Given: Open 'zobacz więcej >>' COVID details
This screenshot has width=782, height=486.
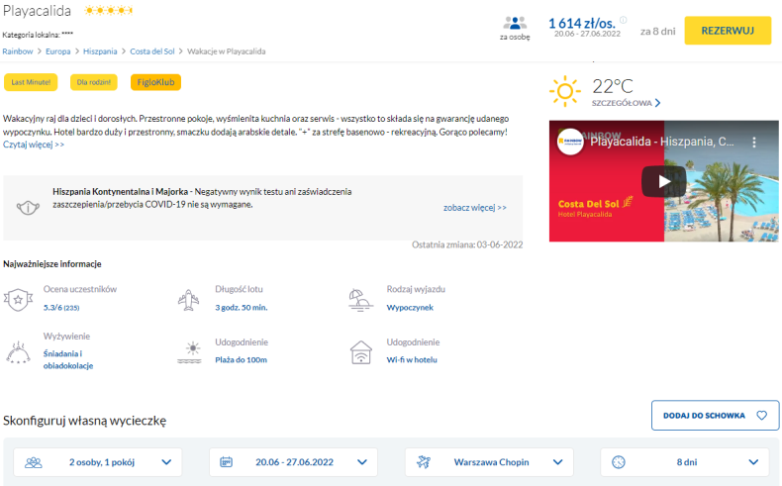Looking at the screenshot, I should click(x=475, y=207).
